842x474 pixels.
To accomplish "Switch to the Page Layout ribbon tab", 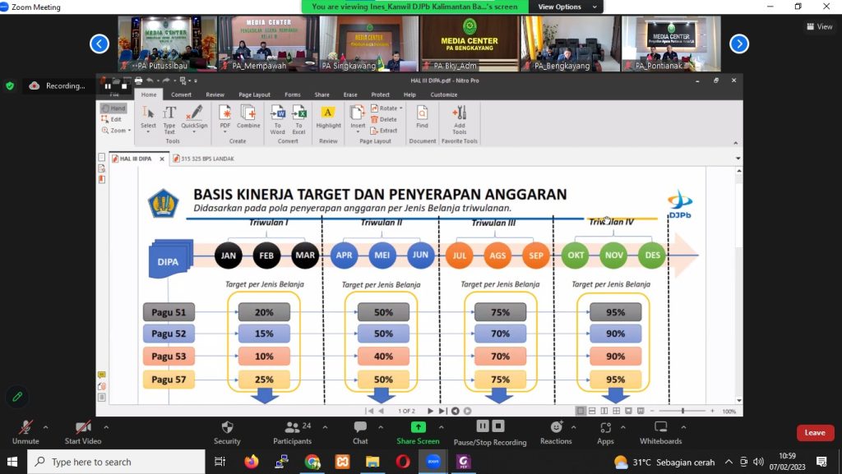I will [254, 94].
